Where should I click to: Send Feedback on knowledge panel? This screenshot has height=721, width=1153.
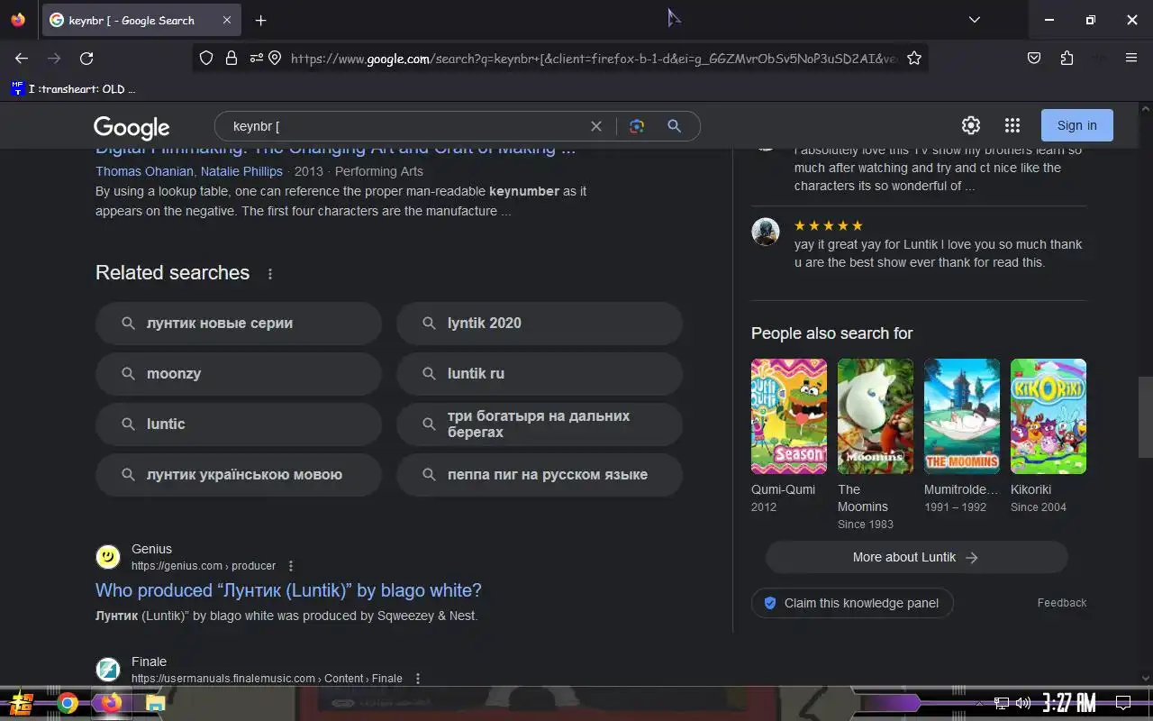point(1062,603)
